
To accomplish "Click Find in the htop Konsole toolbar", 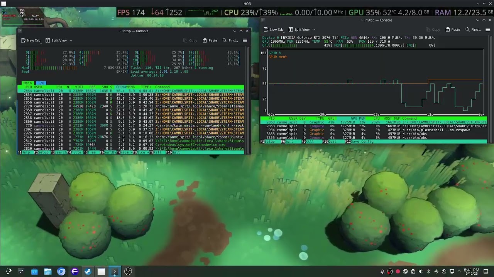I will (230, 40).
